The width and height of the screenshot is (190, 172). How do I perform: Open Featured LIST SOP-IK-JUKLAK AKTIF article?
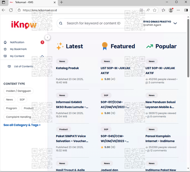[x=116, y=70]
